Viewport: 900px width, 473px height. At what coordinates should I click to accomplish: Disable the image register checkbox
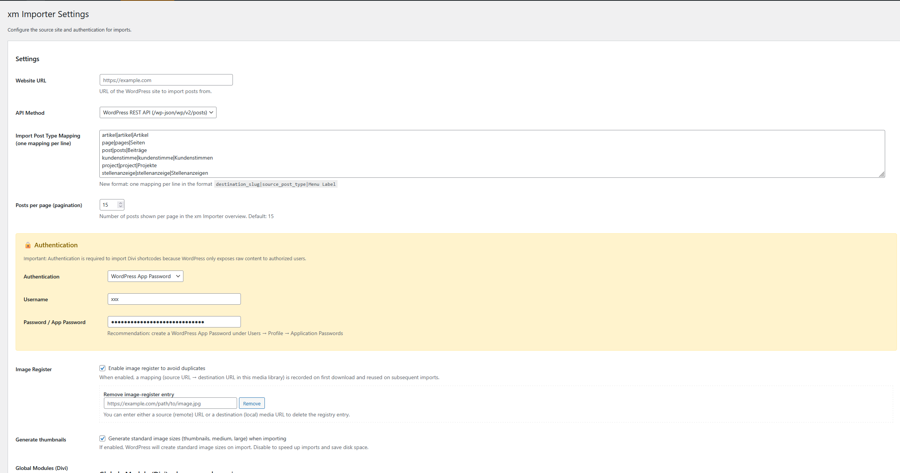(102, 368)
